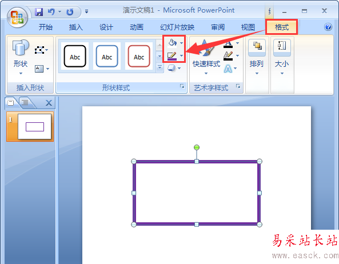
Task: Apply the black outline Abc style
Action: coord(75,56)
